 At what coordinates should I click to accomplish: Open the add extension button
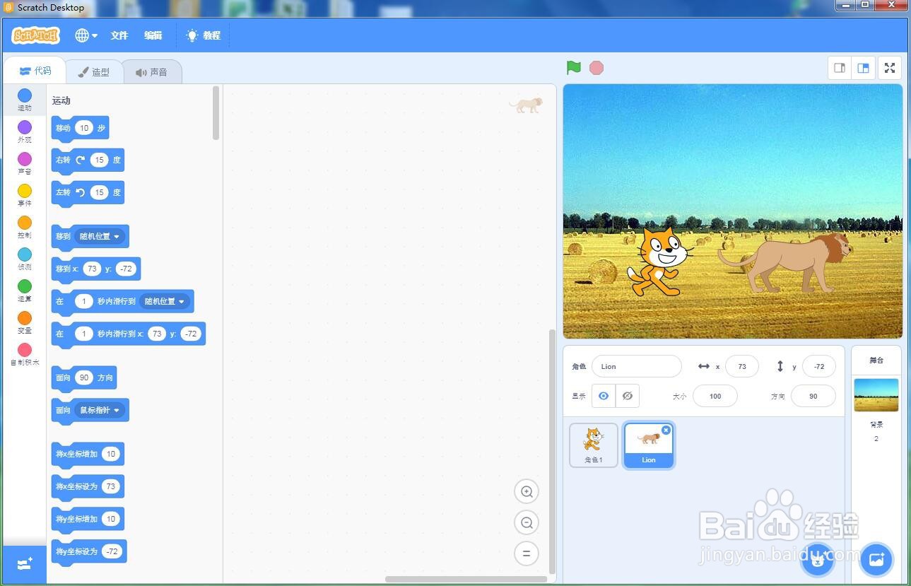pyautogui.click(x=25, y=564)
